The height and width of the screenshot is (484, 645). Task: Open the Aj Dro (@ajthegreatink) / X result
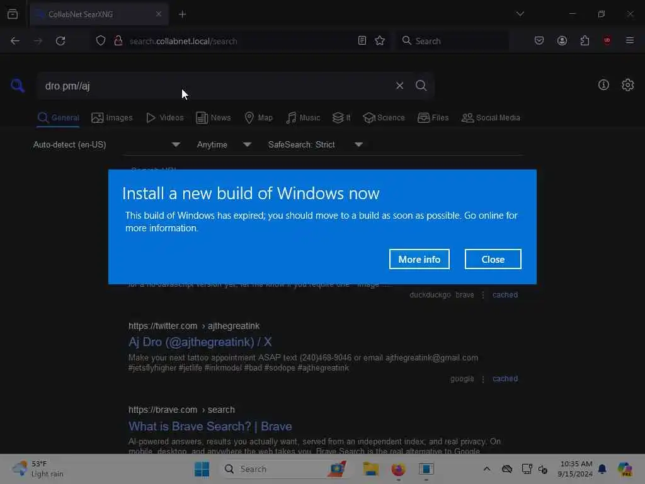200,342
